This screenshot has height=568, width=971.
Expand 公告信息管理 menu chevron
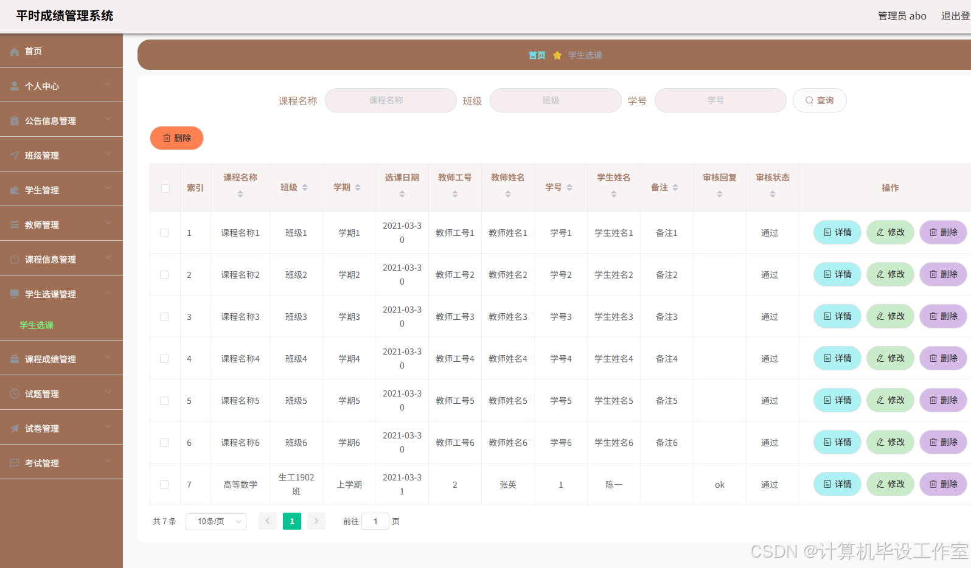[108, 119]
